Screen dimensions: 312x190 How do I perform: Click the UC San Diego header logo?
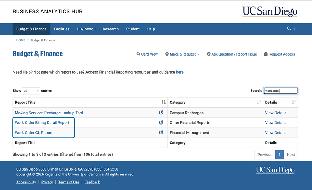(269, 11)
